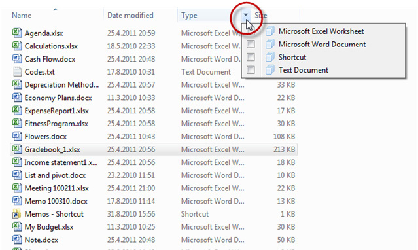This screenshot has height=250, width=418.
Task: Click the Size column header
Action: coord(261,15)
